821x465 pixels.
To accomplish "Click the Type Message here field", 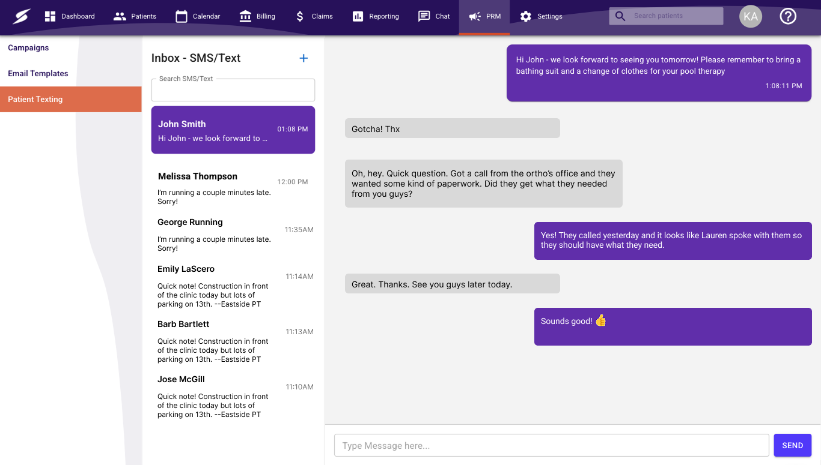I will coord(551,445).
